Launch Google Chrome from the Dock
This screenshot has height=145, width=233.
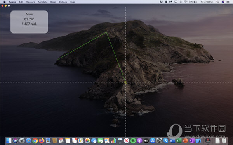pyautogui.click(x=35, y=141)
